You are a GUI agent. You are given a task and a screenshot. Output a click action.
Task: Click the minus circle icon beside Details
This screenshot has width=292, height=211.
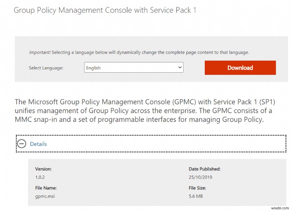coord(23,144)
